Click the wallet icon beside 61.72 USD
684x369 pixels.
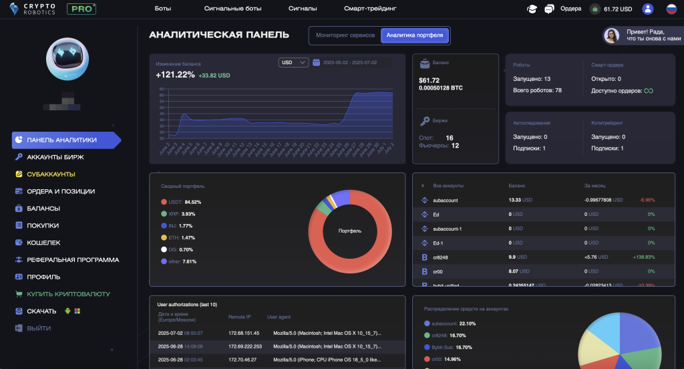click(x=594, y=9)
